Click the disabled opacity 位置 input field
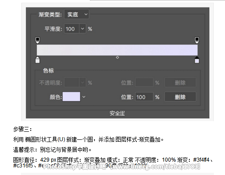This screenshot has width=225, height=175. (144, 82)
